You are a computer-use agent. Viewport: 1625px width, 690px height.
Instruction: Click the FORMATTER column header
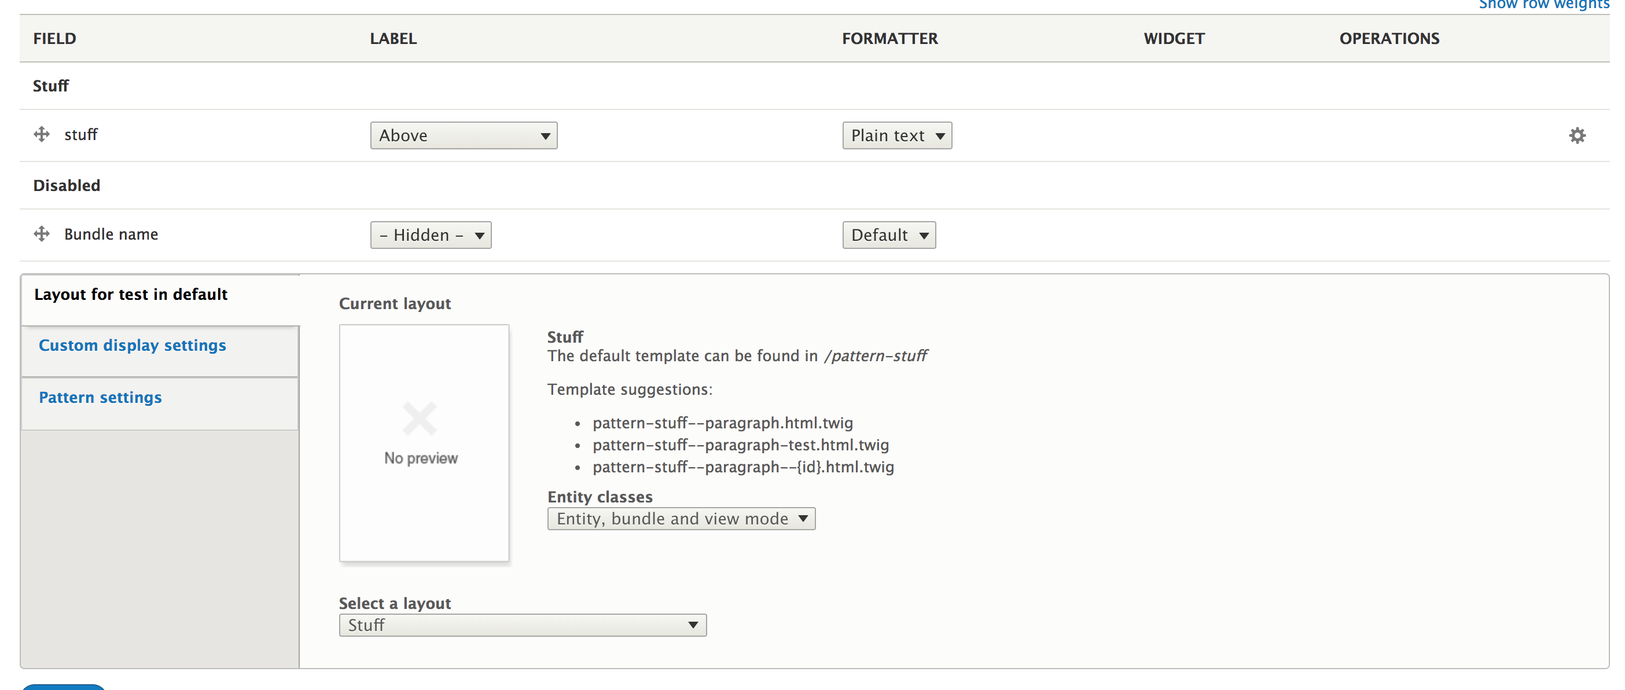pyautogui.click(x=889, y=38)
